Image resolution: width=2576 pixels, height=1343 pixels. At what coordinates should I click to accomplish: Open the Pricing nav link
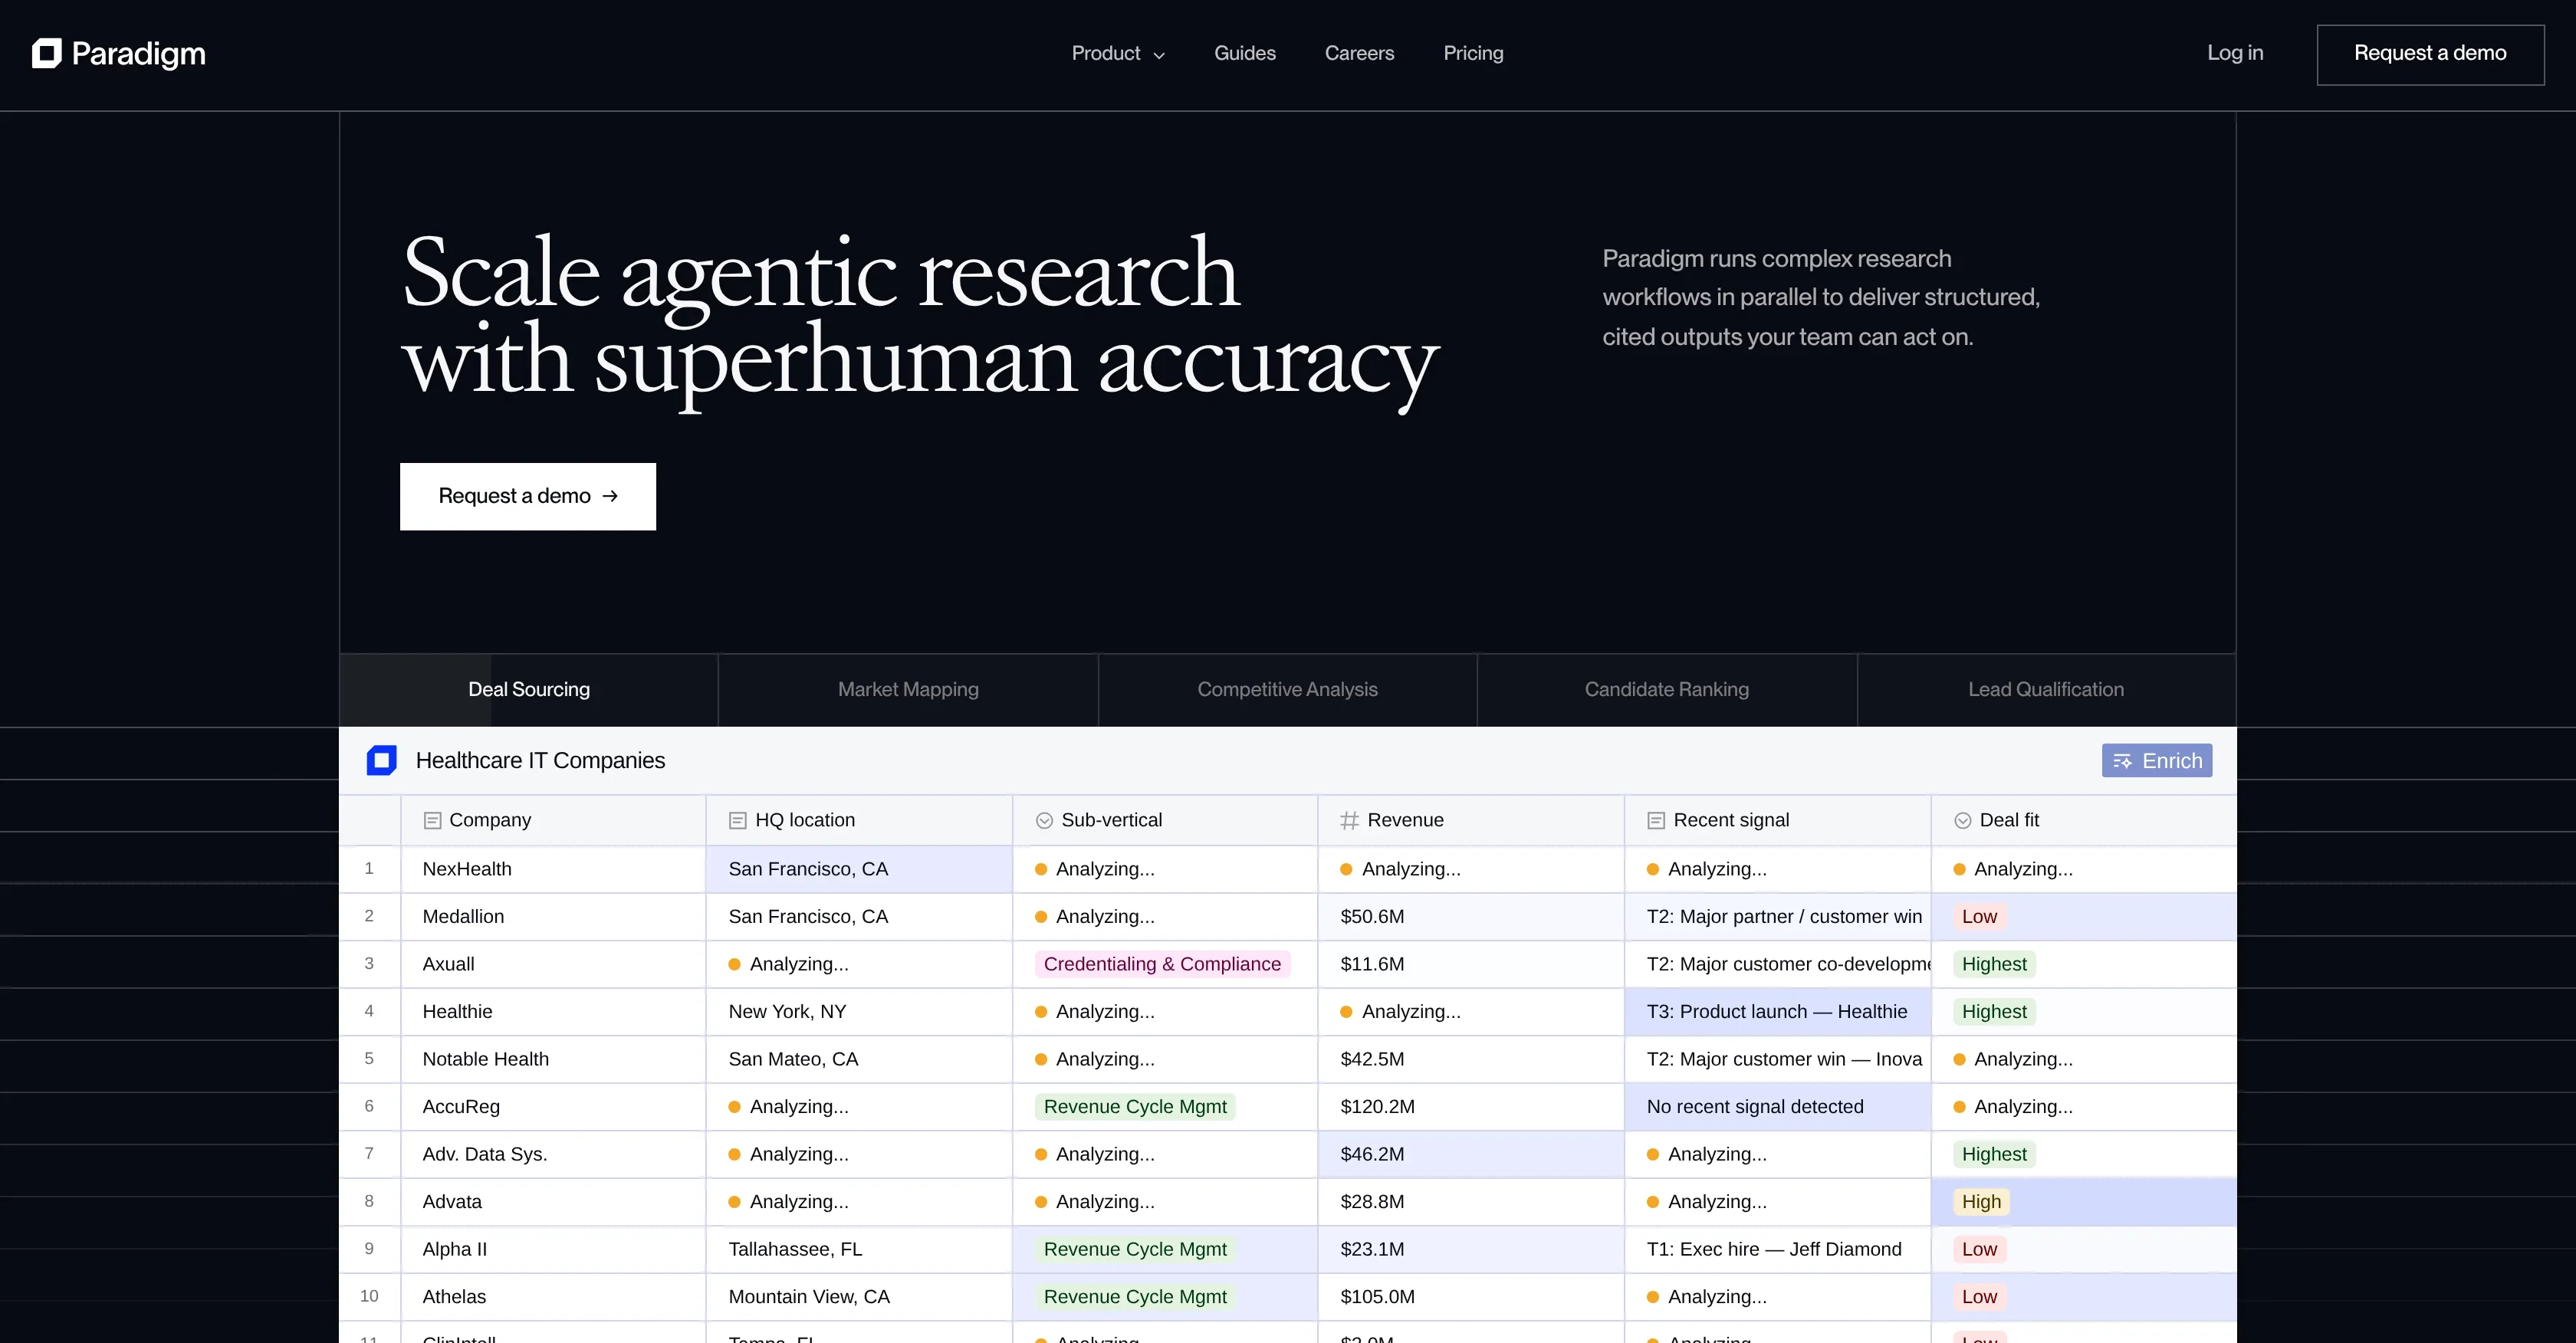pos(1473,53)
